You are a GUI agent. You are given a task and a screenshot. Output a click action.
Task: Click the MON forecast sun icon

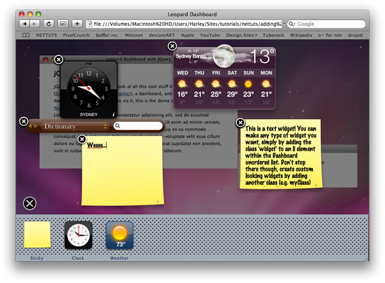pyautogui.click(x=266, y=84)
